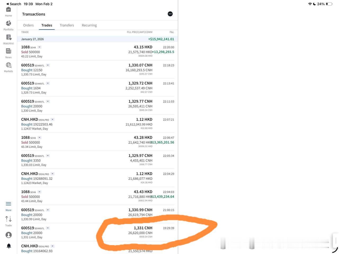Select the 1,330.07 CNH fill price
Screen dimensions: 339x254
tap(140, 65)
